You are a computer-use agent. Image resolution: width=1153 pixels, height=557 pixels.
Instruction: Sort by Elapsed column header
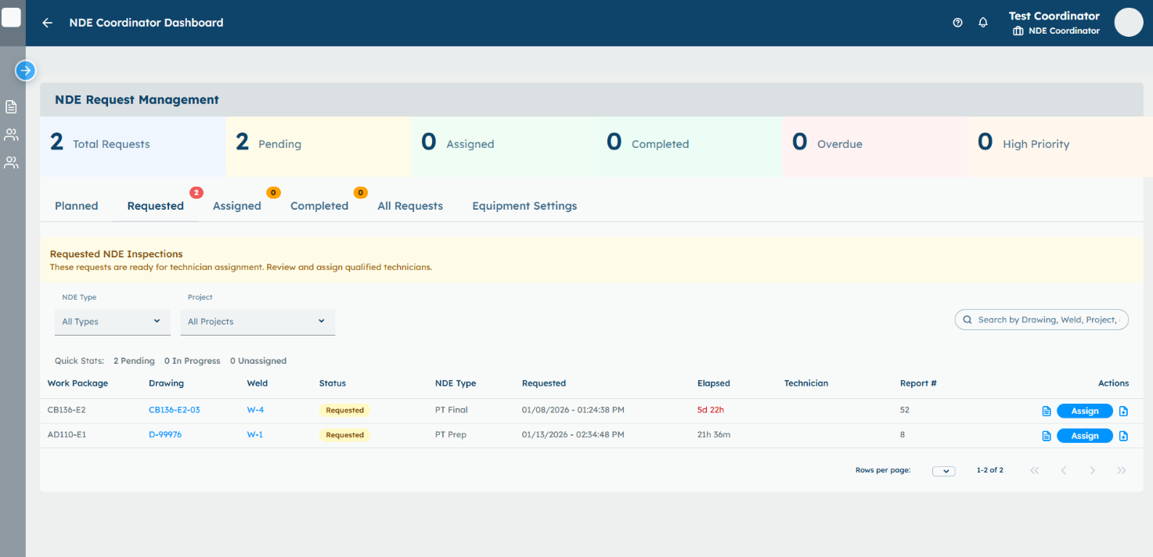tap(714, 383)
